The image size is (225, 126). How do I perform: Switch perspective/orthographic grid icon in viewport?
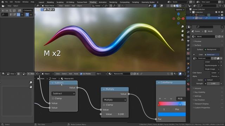182,40
